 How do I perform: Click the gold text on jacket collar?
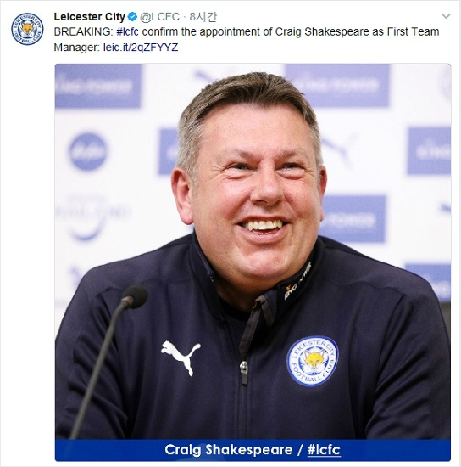(297, 281)
